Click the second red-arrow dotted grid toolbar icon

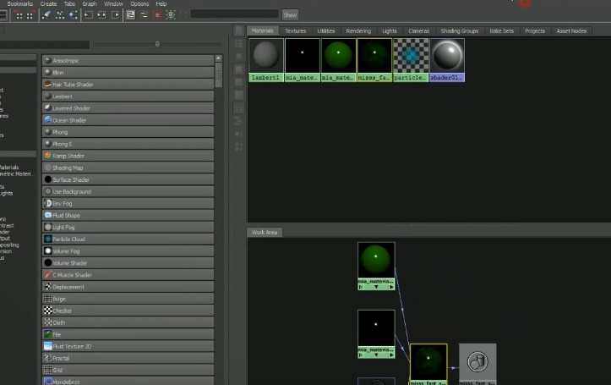pyautogui.click(x=30, y=15)
